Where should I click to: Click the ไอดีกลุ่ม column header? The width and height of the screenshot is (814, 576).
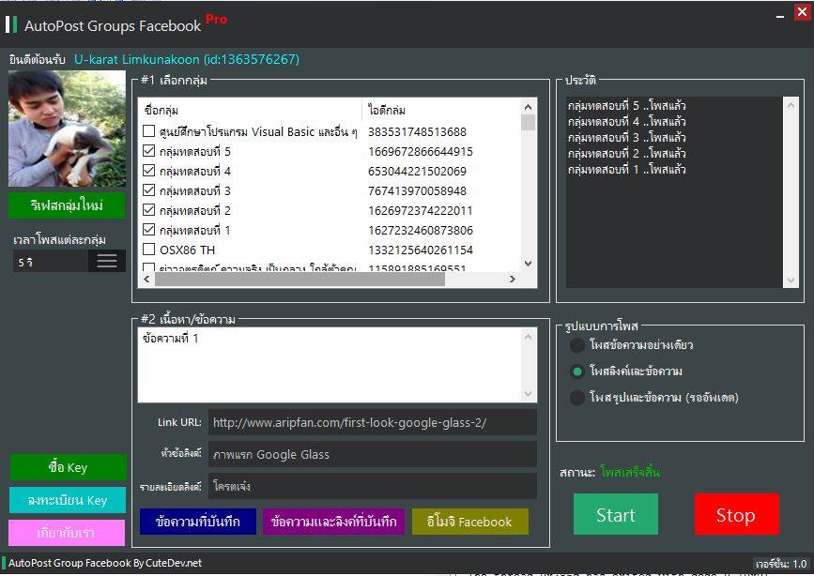pos(441,110)
